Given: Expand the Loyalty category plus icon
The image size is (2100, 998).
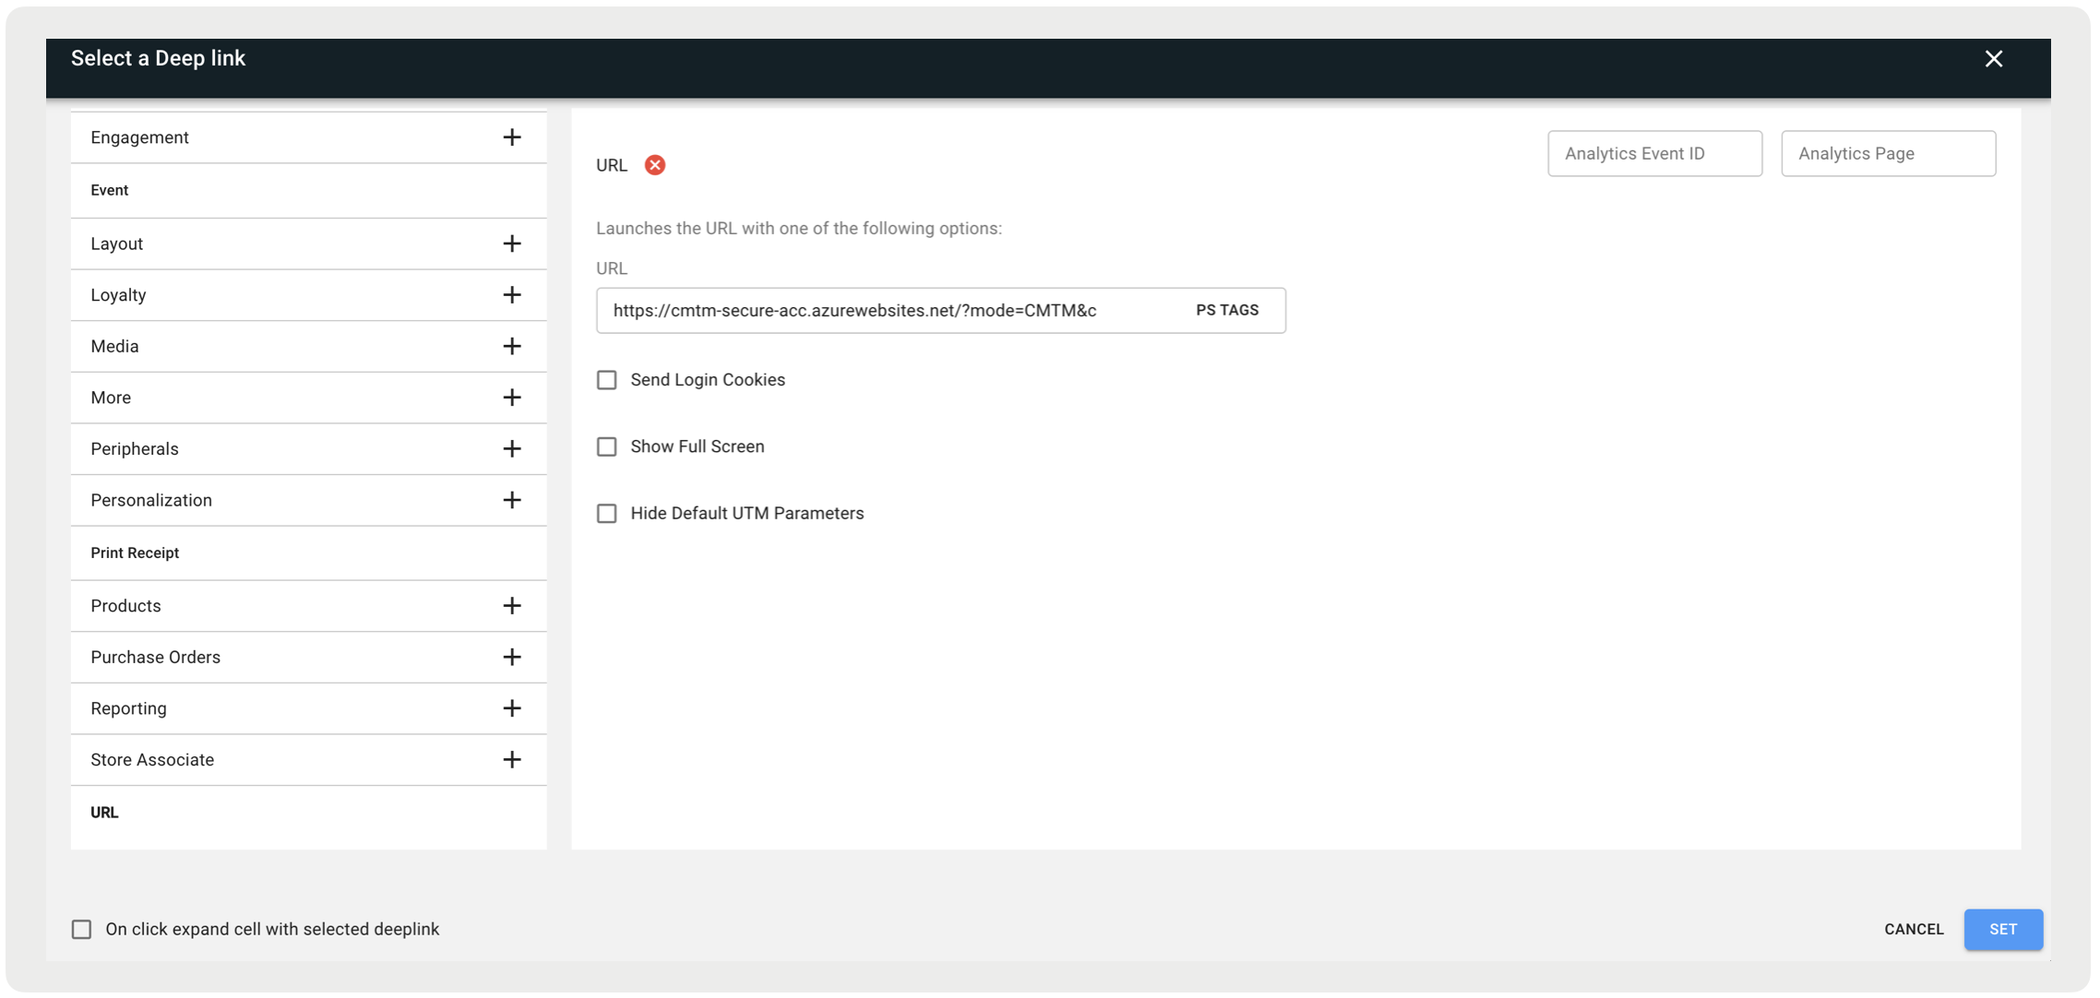Looking at the screenshot, I should pyautogui.click(x=511, y=295).
